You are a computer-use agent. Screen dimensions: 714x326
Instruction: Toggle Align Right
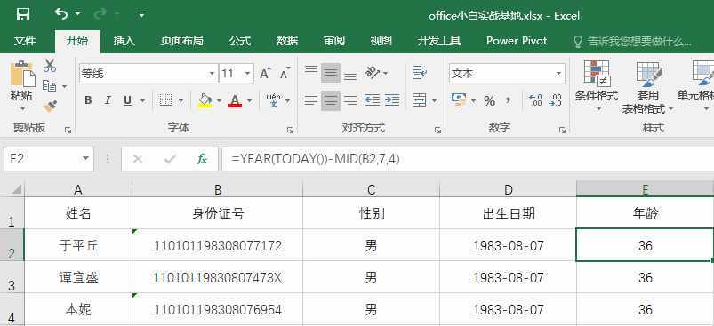(350, 100)
